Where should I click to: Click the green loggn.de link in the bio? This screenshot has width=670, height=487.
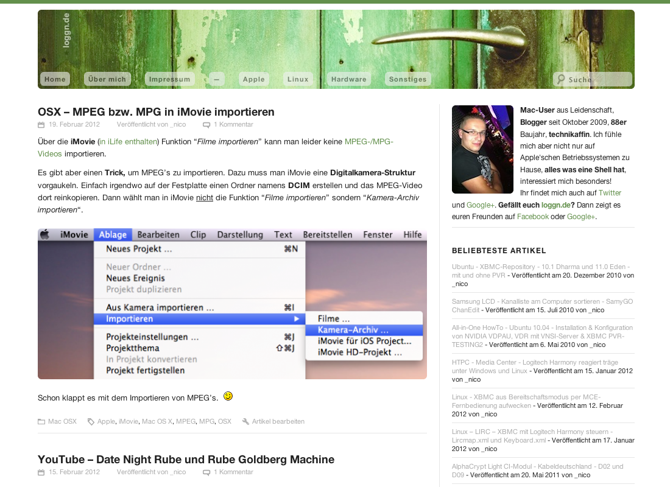[556, 205]
